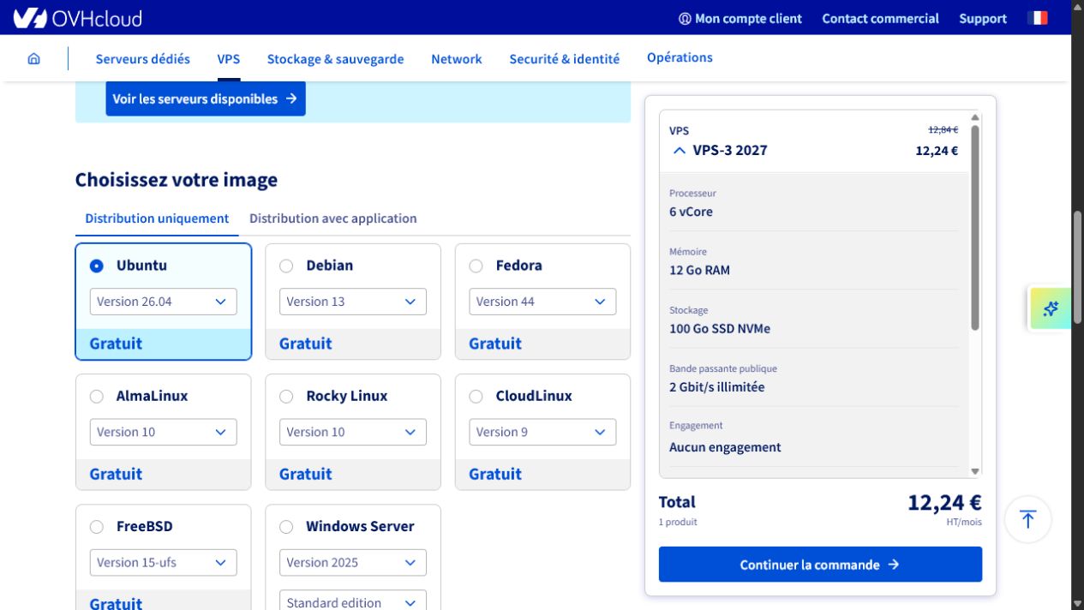Open the FreeBSD Version 15-ufs dropdown

[163, 562]
